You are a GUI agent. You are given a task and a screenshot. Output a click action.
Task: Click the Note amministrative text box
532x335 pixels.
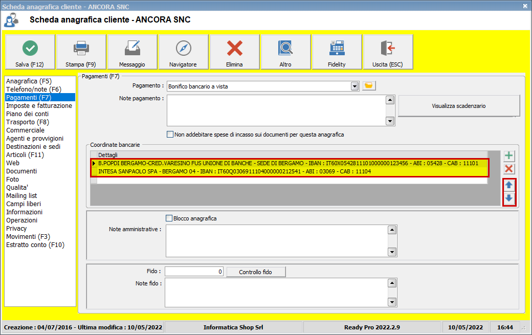point(277,241)
